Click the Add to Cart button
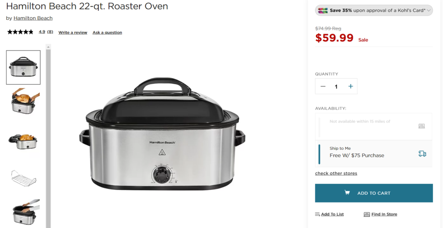The height and width of the screenshot is (228, 443). (x=374, y=193)
